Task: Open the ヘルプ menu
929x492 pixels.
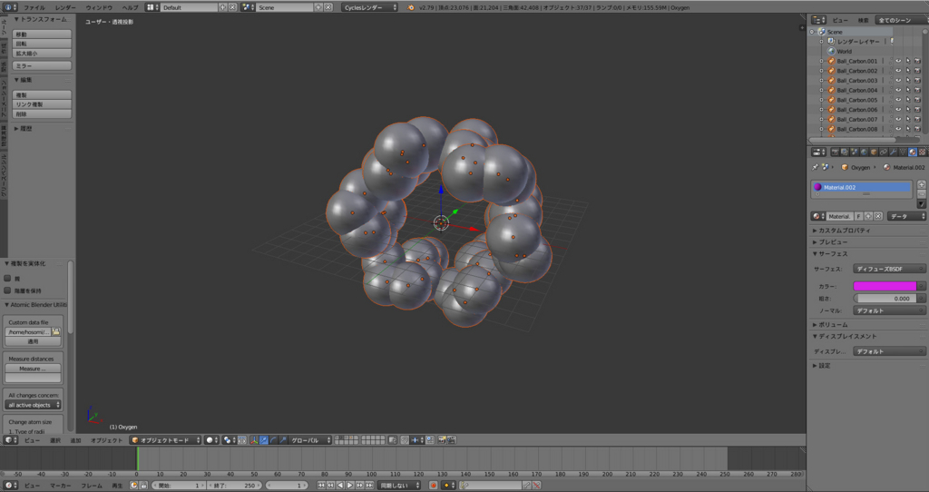Action: click(130, 7)
